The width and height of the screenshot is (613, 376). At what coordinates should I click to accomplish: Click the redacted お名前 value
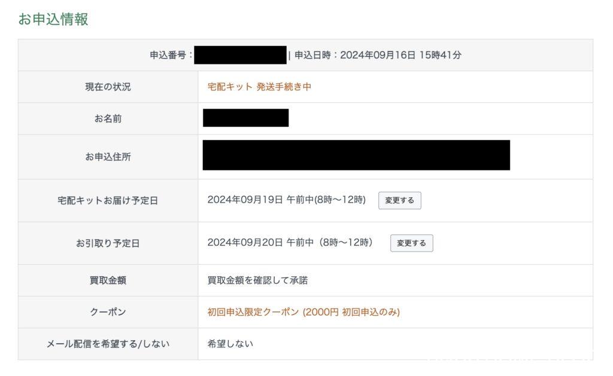click(245, 118)
